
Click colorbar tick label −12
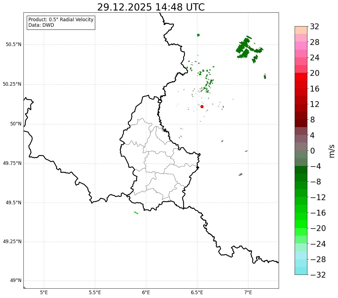coord(318,197)
